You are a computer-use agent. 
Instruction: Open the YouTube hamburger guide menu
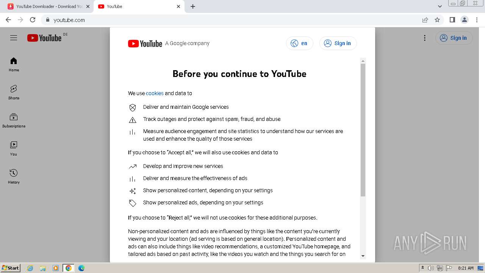14,38
